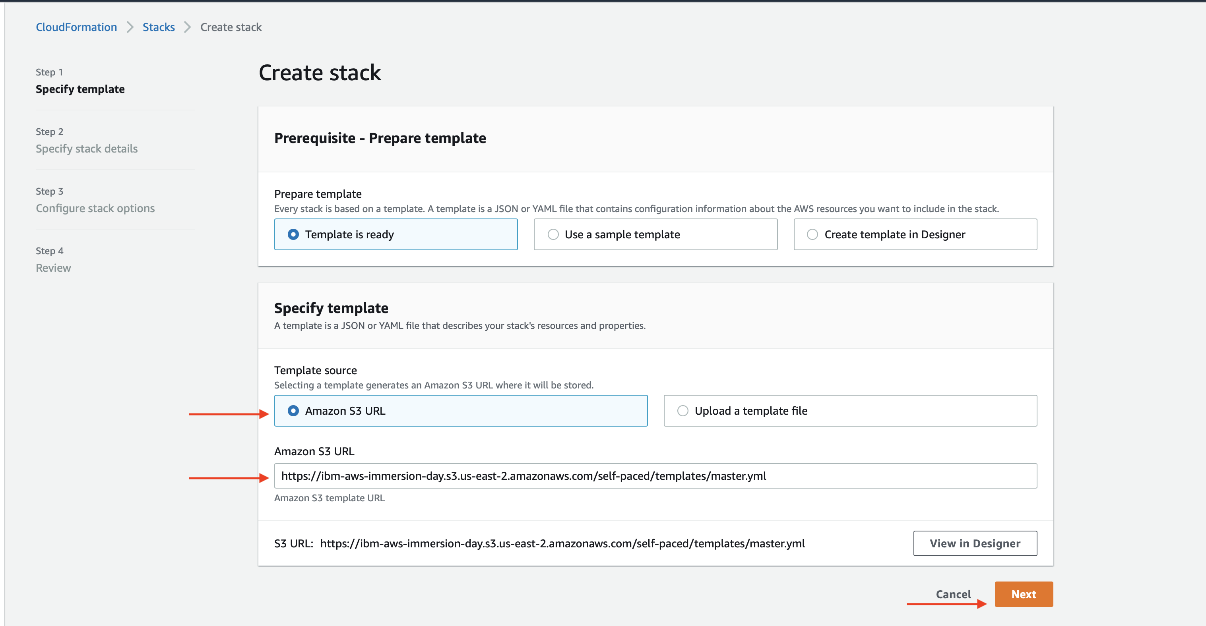Click the S3 URL summary link text
The height and width of the screenshot is (626, 1206).
[x=562, y=543]
